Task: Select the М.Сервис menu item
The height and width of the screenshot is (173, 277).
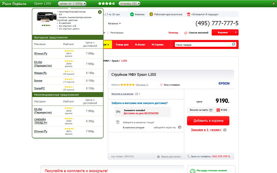Action: 158,45
